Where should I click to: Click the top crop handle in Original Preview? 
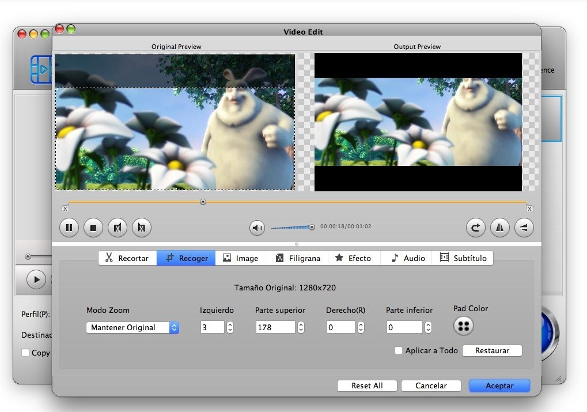175,88
